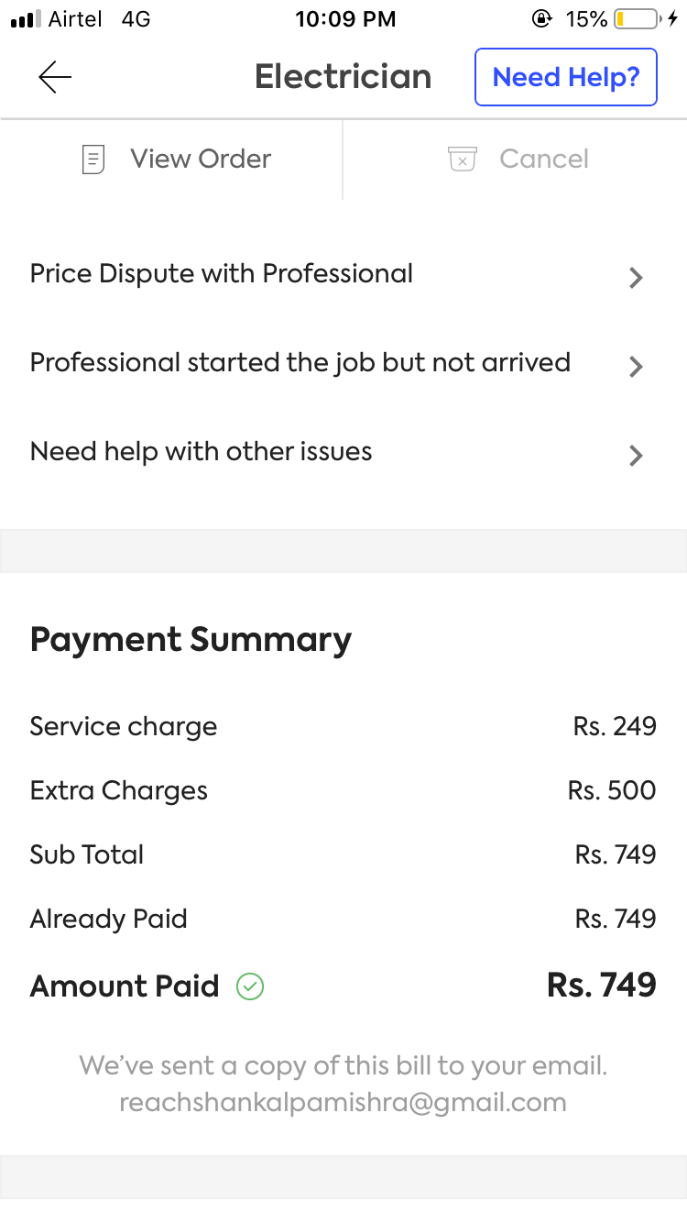
Task: Tap the battery indicator icon
Action: click(x=638, y=18)
